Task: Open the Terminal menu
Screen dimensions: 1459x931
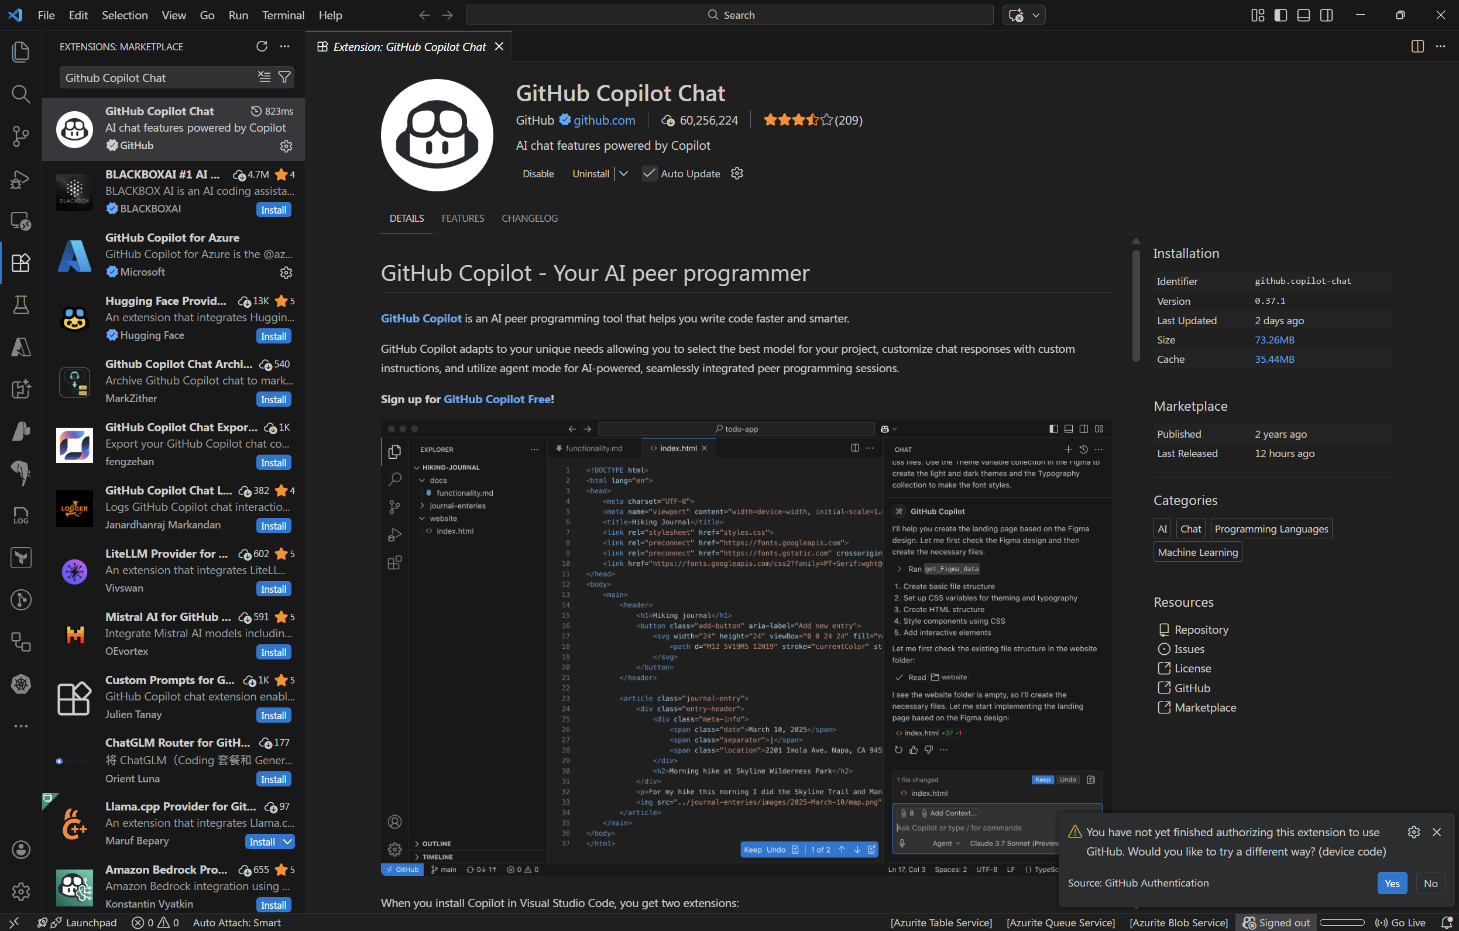Action: (x=283, y=15)
